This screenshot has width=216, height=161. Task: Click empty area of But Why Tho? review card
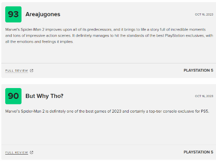coord(109,129)
